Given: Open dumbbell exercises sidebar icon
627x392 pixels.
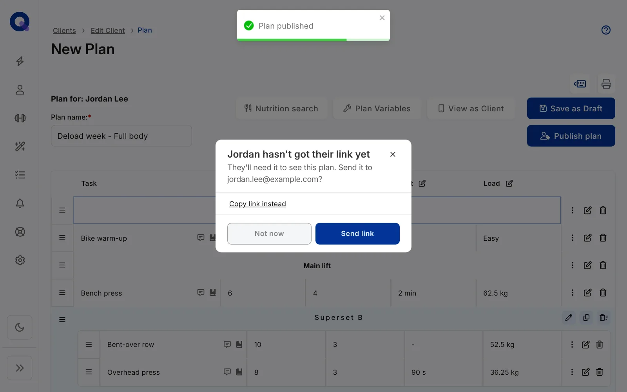Looking at the screenshot, I should pos(20,118).
